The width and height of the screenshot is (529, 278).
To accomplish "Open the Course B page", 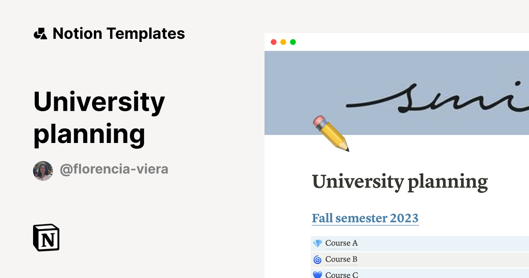I will [341, 259].
